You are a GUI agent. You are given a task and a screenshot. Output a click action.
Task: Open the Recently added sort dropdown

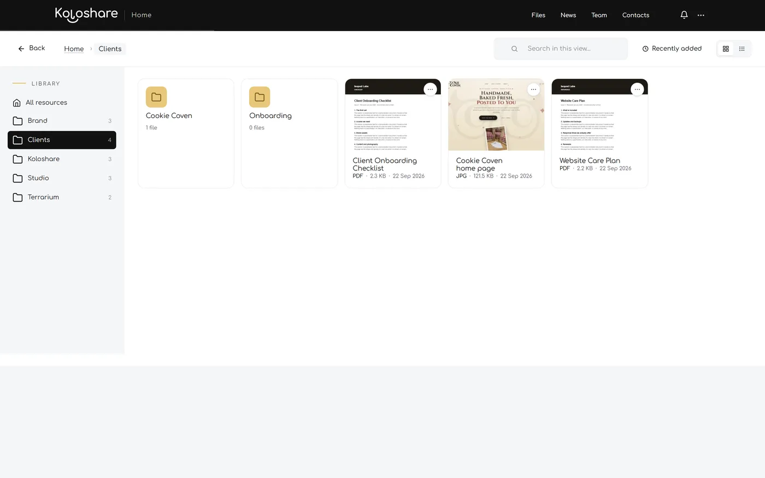pos(672,49)
